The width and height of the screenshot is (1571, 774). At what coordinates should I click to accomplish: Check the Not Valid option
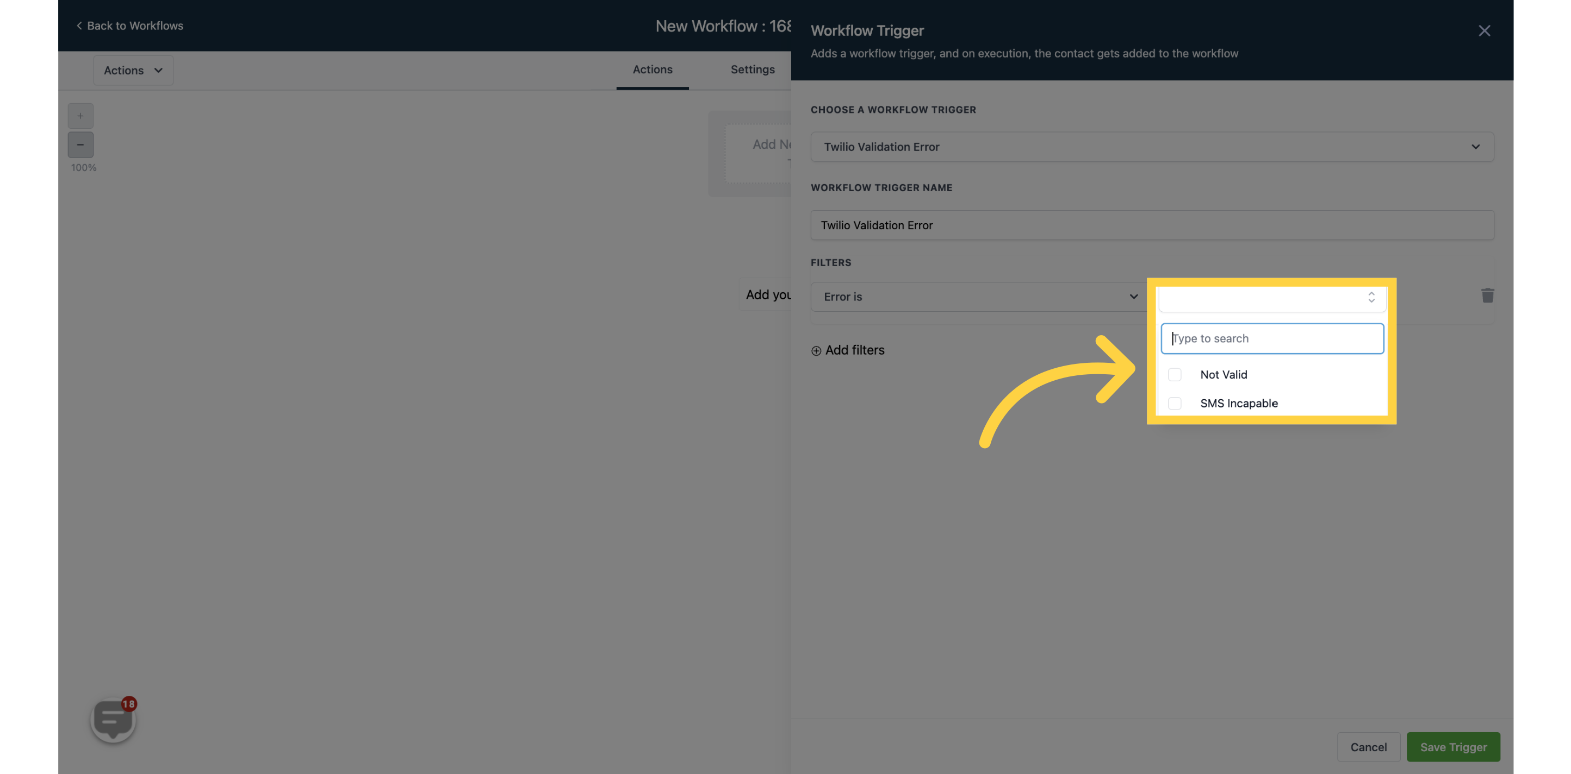[x=1175, y=375]
